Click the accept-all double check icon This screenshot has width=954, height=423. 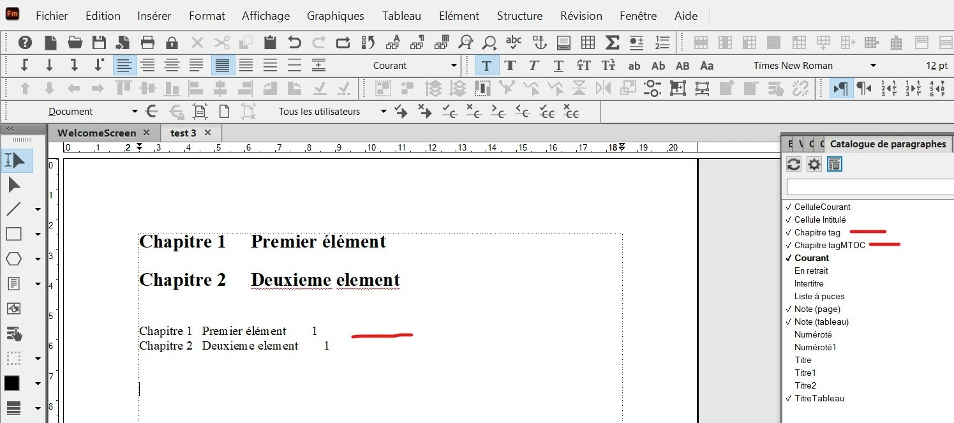point(548,112)
